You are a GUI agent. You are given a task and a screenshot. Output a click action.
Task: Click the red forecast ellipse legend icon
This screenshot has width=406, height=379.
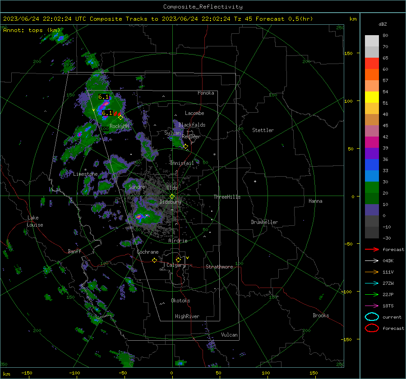(x=372, y=328)
